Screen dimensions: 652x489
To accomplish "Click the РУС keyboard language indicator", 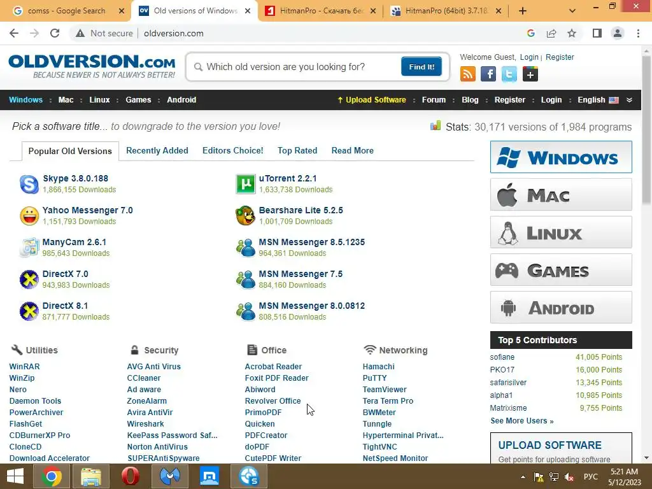I will [590, 476].
